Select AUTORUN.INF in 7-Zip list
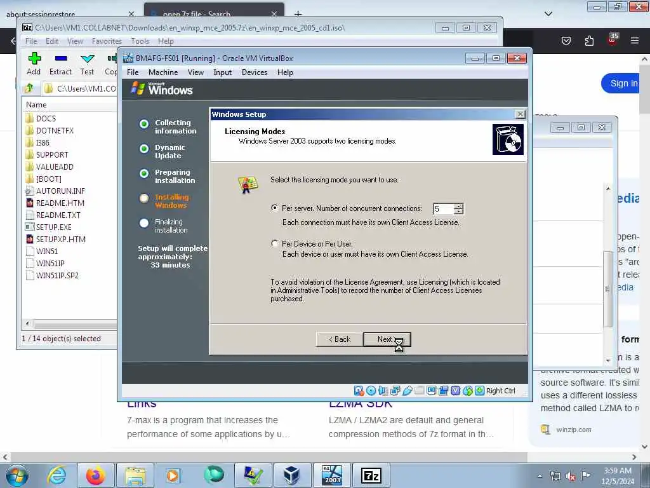Viewport: 650px width, 488px height. pyautogui.click(x=60, y=191)
